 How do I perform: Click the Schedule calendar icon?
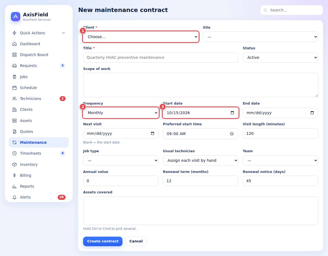14,88
